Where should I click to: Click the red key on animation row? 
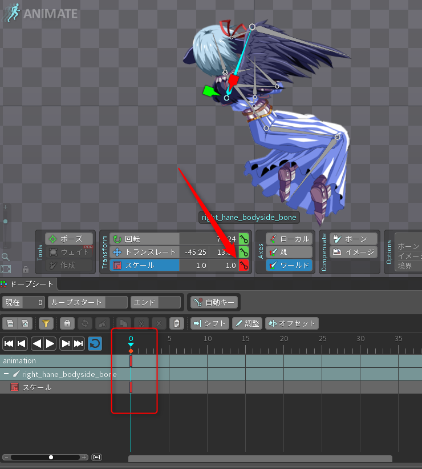pyautogui.click(x=131, y=361)
